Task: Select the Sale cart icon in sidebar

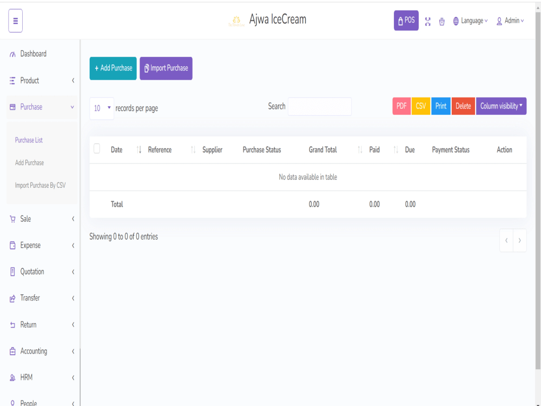Action: (11, 219)
